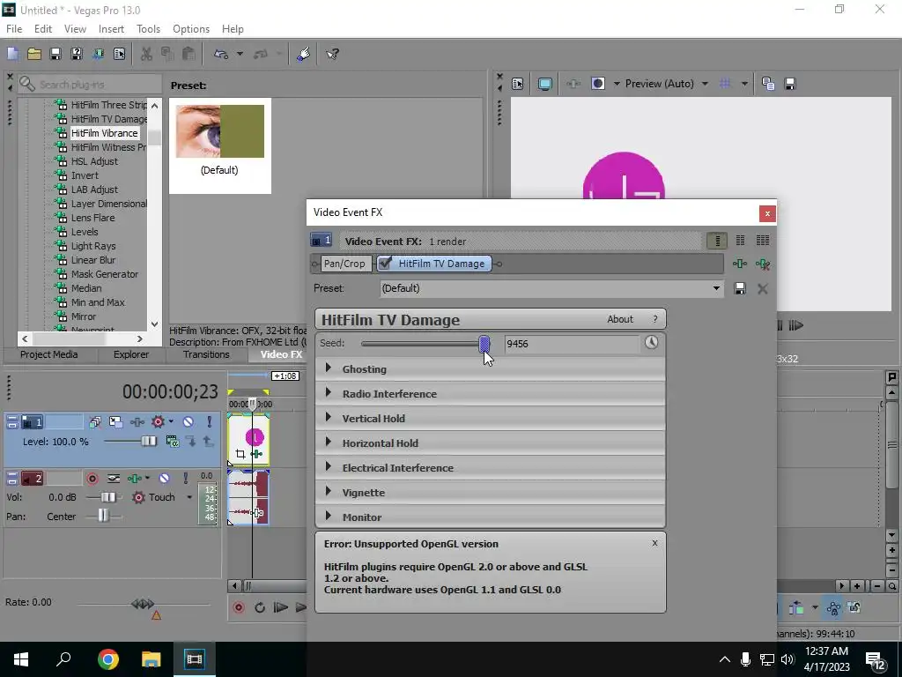
Task: Arm audio track 2 for record
Action: click(x=92, y=479)
